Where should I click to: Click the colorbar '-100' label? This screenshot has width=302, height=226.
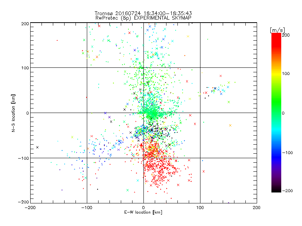(287, 153)
